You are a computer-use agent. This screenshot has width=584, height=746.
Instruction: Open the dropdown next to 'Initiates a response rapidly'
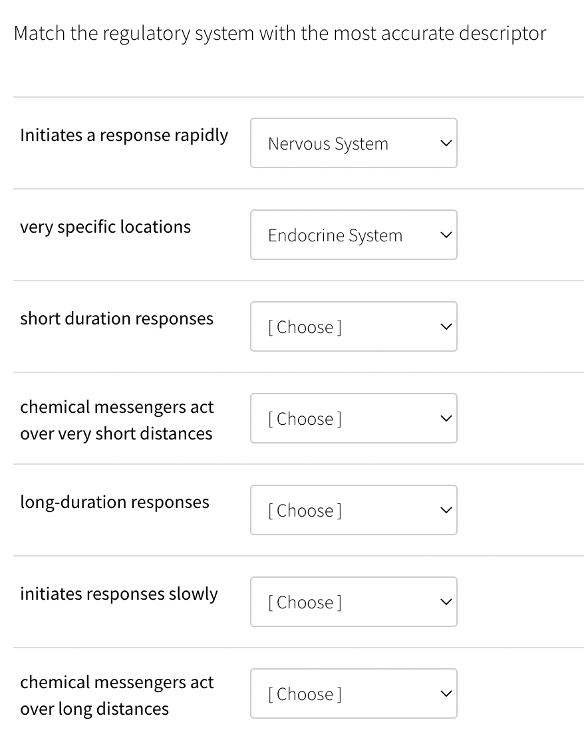[353, 143]
